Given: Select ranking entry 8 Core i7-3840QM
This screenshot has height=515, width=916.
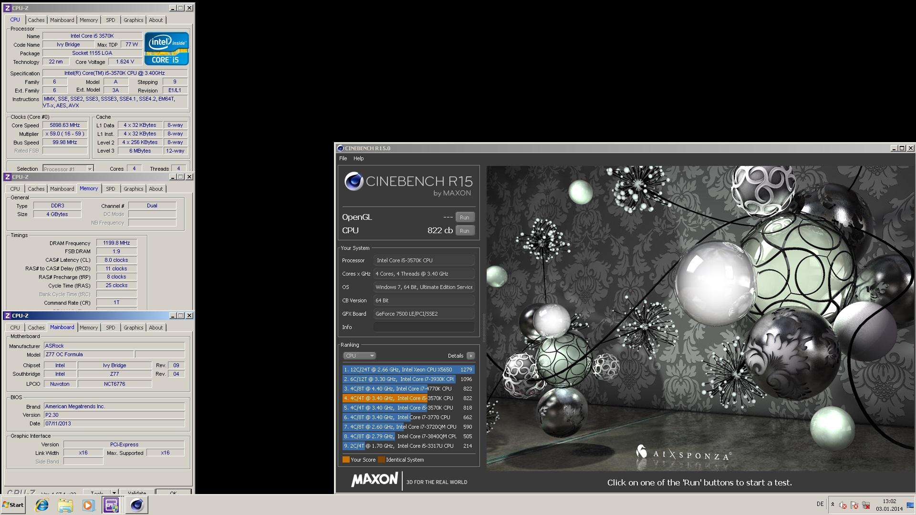Looking at the screenshot, I should tap(408, 436).
